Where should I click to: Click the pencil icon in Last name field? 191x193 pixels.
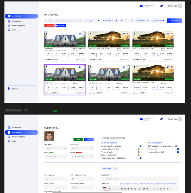92,148
